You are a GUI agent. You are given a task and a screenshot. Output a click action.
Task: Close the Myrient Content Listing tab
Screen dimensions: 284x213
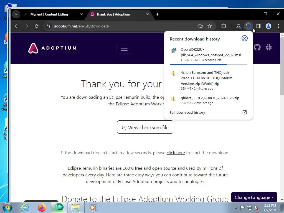click(82, 14)
